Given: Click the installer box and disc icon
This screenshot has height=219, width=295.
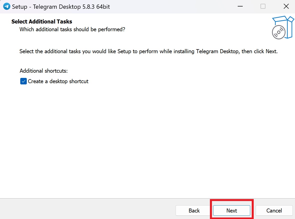Looking at the screenshot, I should pos(283,28).
